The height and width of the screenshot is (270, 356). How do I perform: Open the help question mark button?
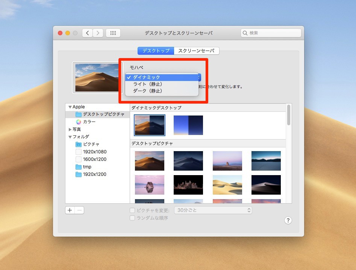click(288, 220)
